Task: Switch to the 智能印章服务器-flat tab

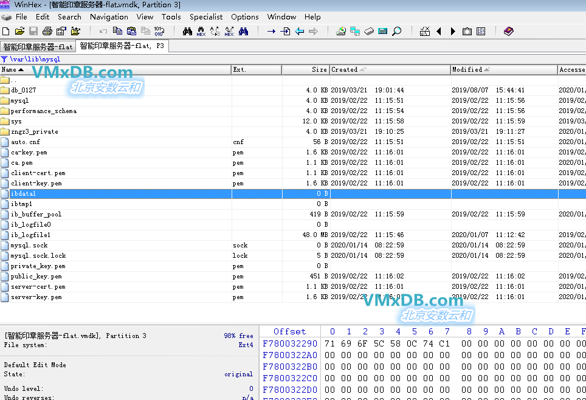Action: coord(38,47)
